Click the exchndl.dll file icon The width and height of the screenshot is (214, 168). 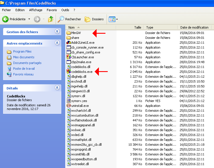69,81
